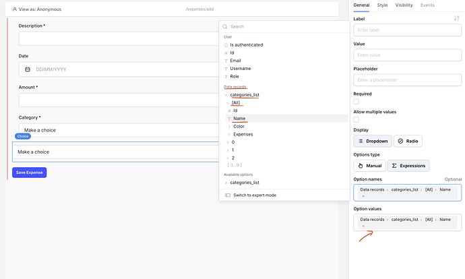
Task: Open the selected Choice dropdown
Action: click(116, 152)
